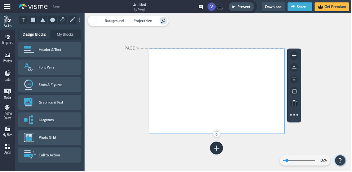Open Project size options

click(x=143, y=21)
